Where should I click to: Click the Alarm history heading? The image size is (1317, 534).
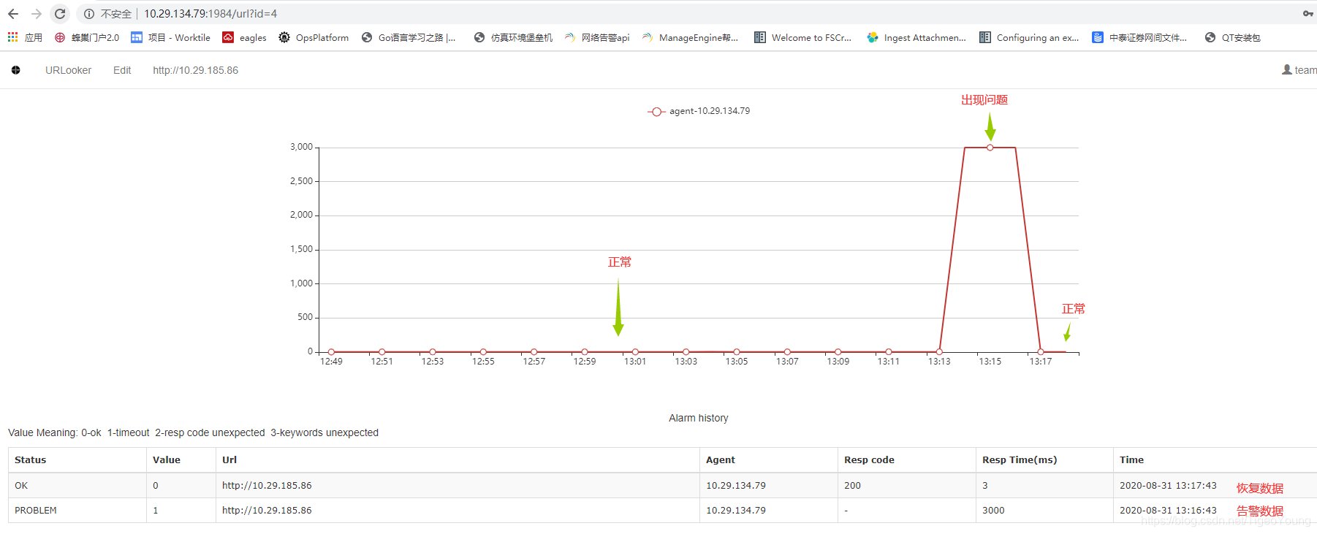pyautogui.click(x=699, y=419)
